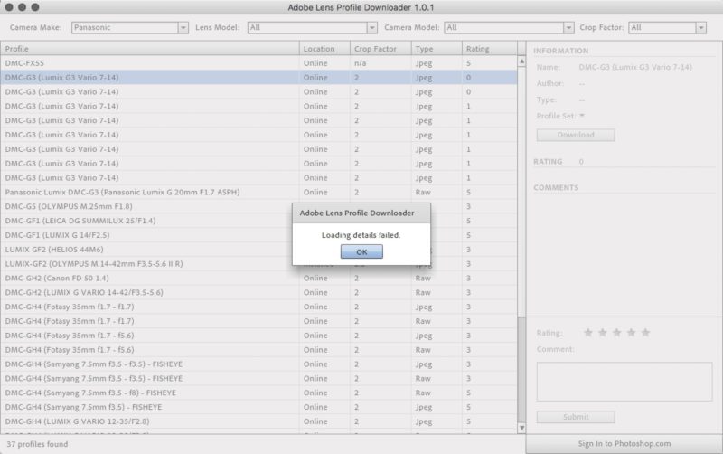The height and width of the screenshot is (454, 723).
Task: Click the Submit button
Action: pyautogui.click(x=576, y=417)
